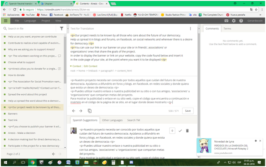Select the Other Languages tab

coord(112,120)
